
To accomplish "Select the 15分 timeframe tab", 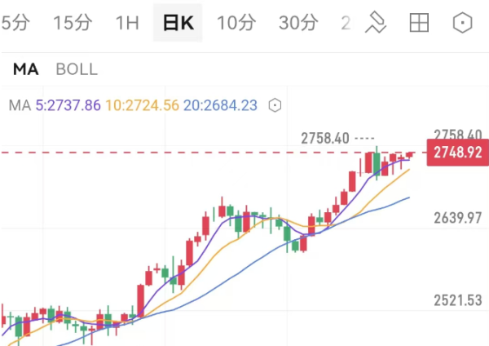I will pos(73,23).
